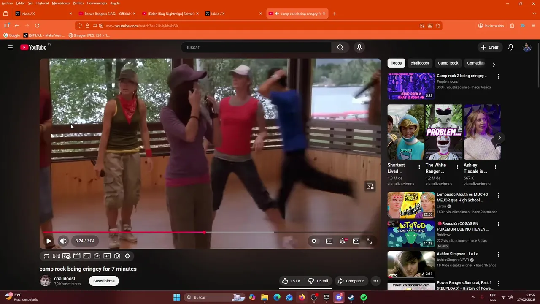Select the Comedias filter chip
Screen dimensions: 540x304
[476, 63]
